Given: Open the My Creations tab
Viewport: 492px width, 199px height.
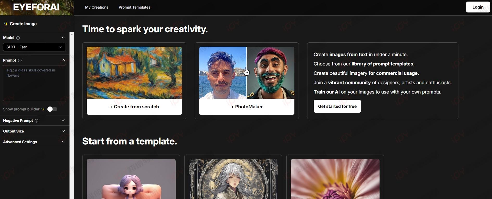Looking at the screenshot, I should pyautogui.click(x=97, y=7).
